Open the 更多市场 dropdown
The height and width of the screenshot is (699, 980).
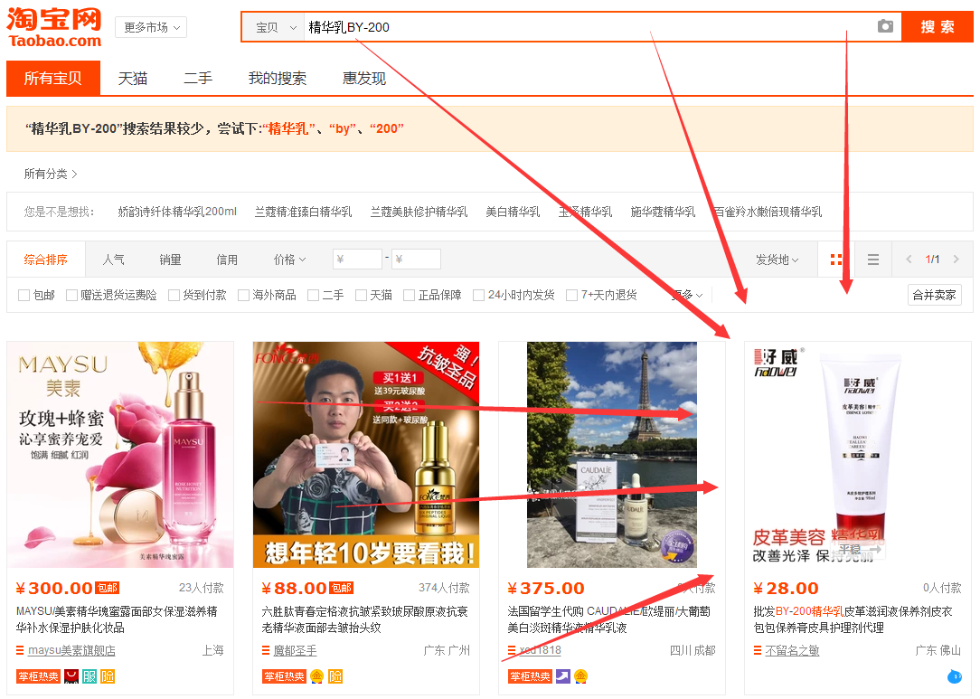click(x=151, y=27)
